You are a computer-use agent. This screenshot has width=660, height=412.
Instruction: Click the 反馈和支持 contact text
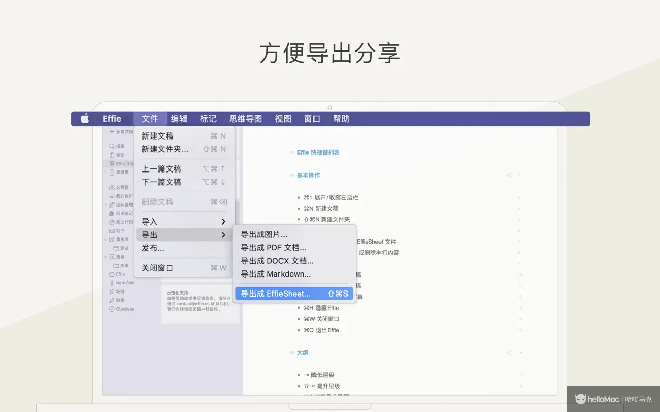199,301
